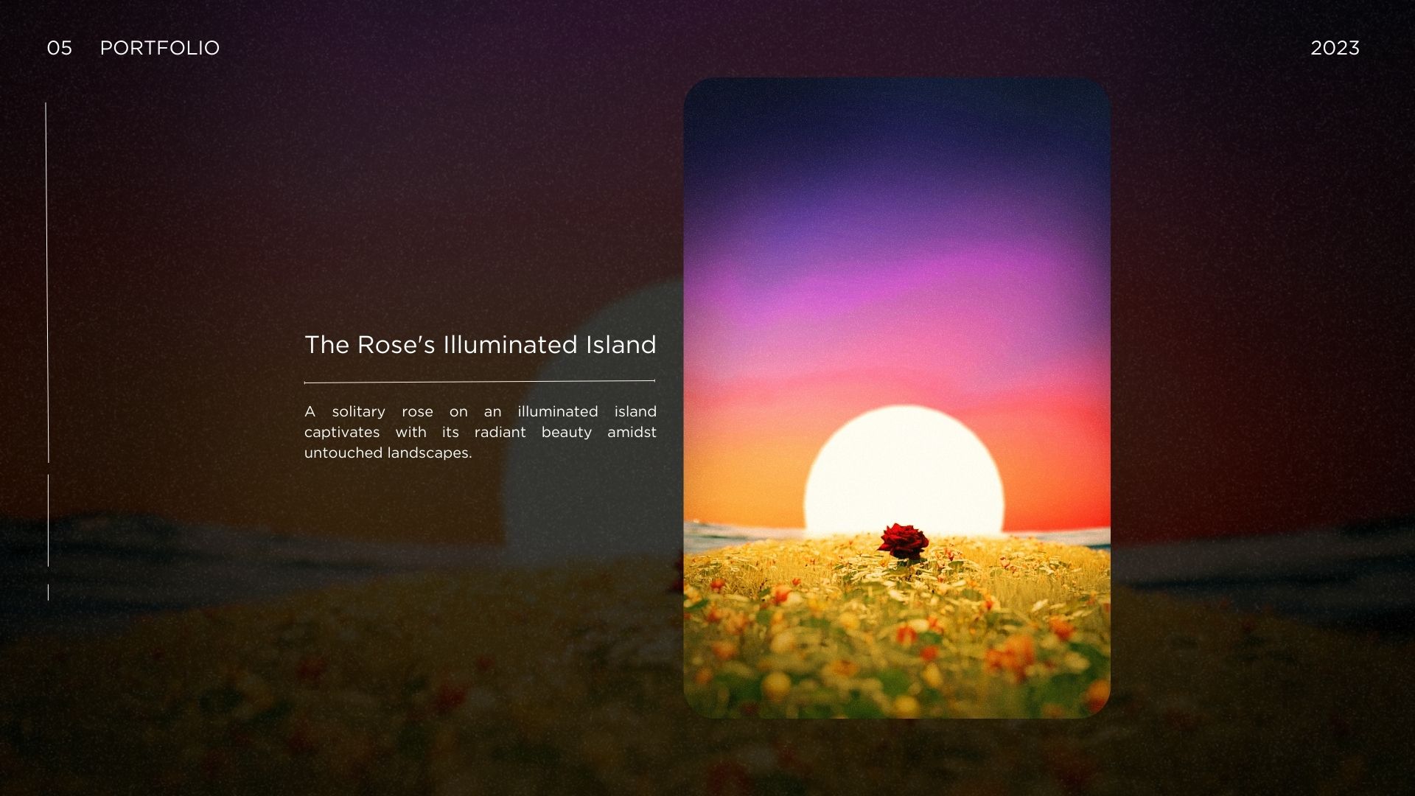Select the horizontal divider under the title
This screenshot has width=1415, height=796.
click(x=479, y=382)
